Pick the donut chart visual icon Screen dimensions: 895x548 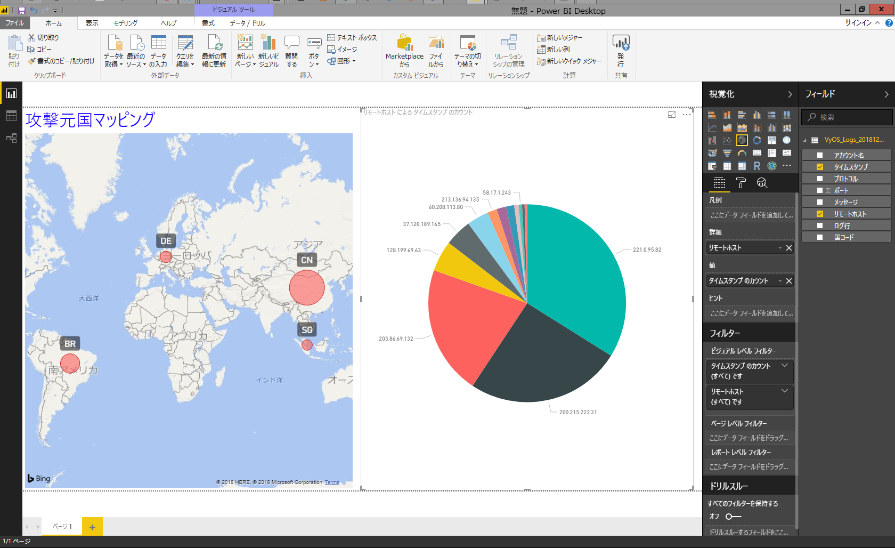point(757,140)
